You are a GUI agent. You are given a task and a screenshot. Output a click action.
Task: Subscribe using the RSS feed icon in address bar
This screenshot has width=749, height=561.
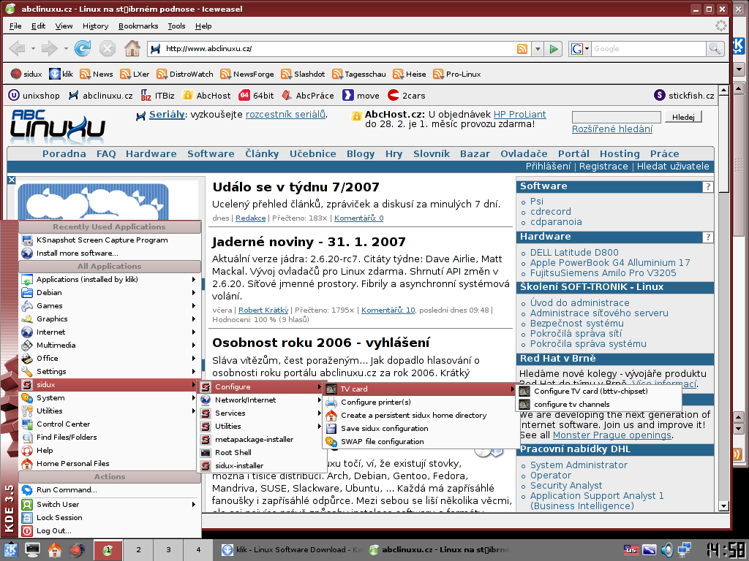(522, 49)
